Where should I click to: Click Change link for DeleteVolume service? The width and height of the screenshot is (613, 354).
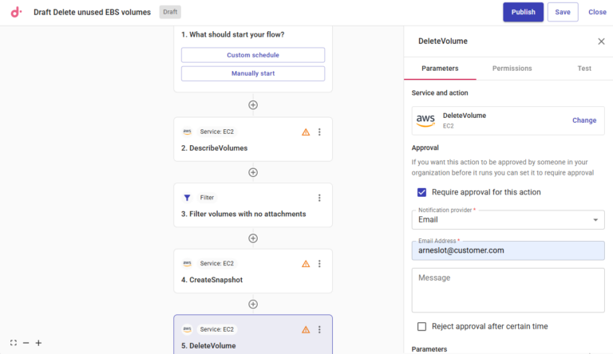pyautogui.click(x=583, y=120)
